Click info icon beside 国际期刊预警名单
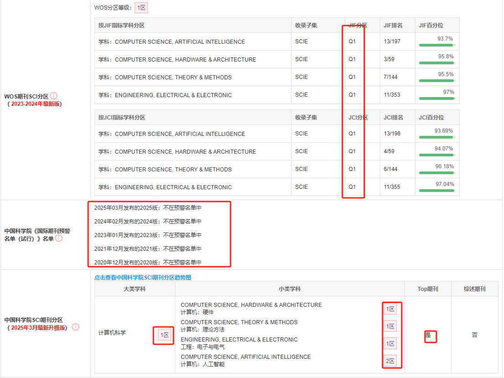Viewport: 504px width, 378px height. [59, 238]
